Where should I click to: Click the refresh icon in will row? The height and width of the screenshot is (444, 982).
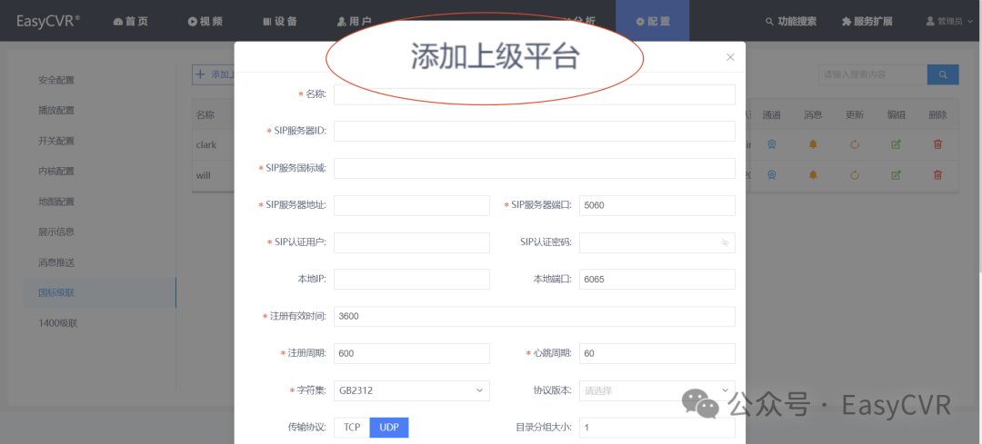coord(855,175)
